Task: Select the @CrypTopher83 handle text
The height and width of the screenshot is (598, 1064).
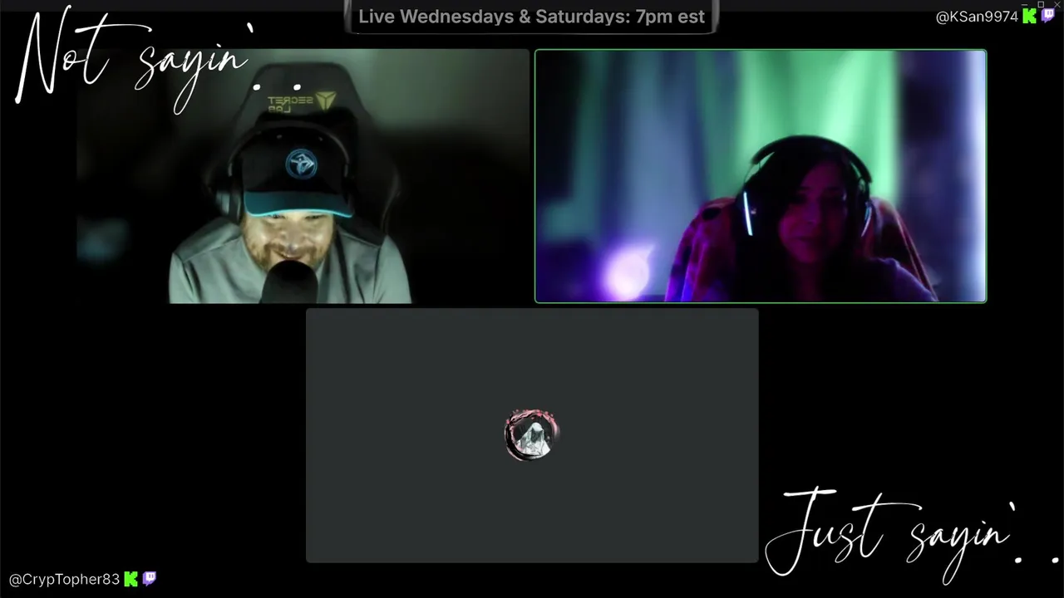Action: [x=65, y=580]
